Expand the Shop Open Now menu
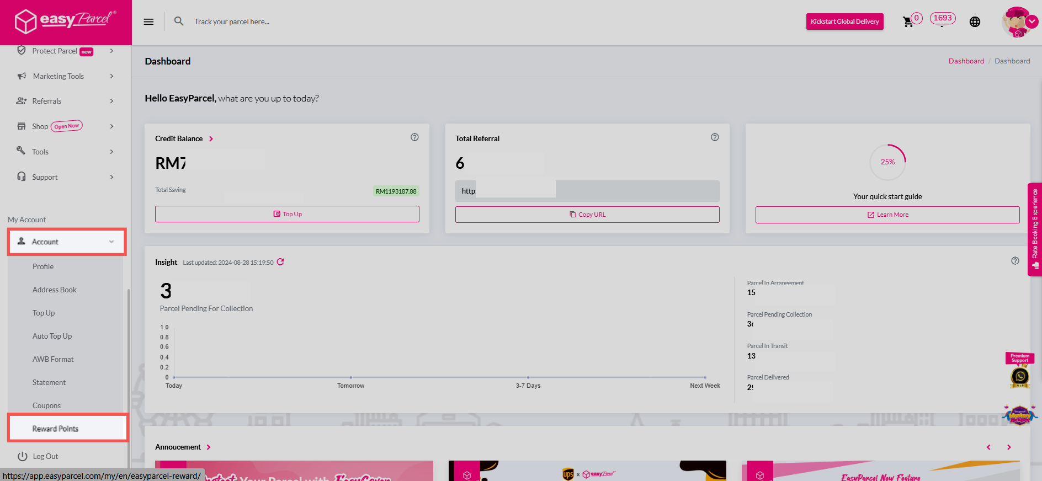 pos(66,126)
